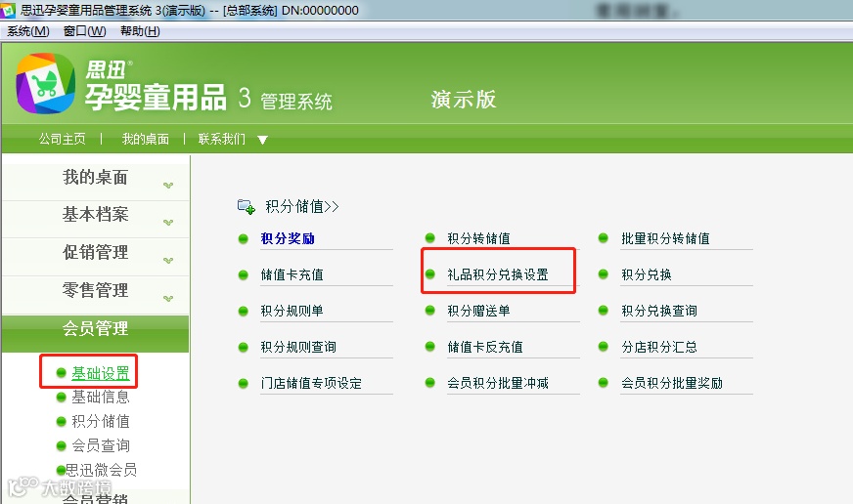Open the 积分转储值 function
This screenshot has width=853, height=504.
pos(478,238)
